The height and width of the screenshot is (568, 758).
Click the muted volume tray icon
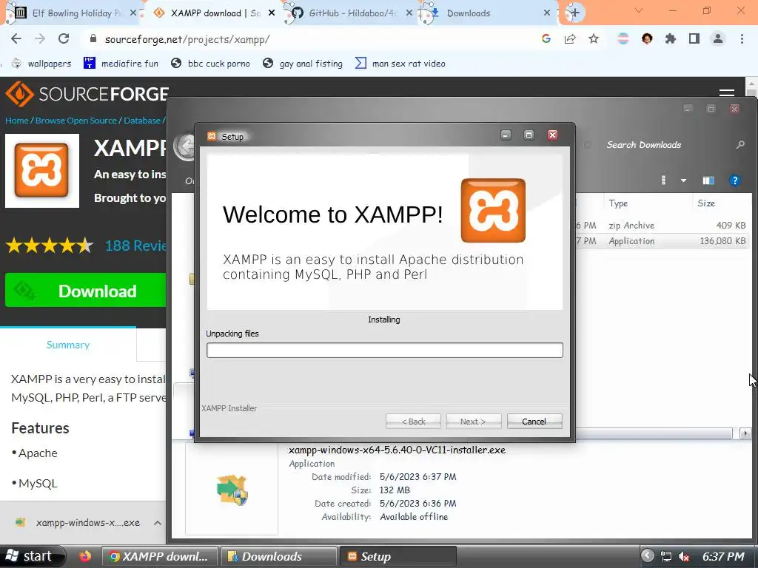point(683,556)
